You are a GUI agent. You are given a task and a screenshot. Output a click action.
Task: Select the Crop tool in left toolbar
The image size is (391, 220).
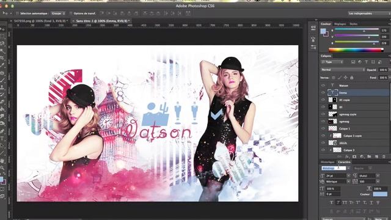point(2,57)
